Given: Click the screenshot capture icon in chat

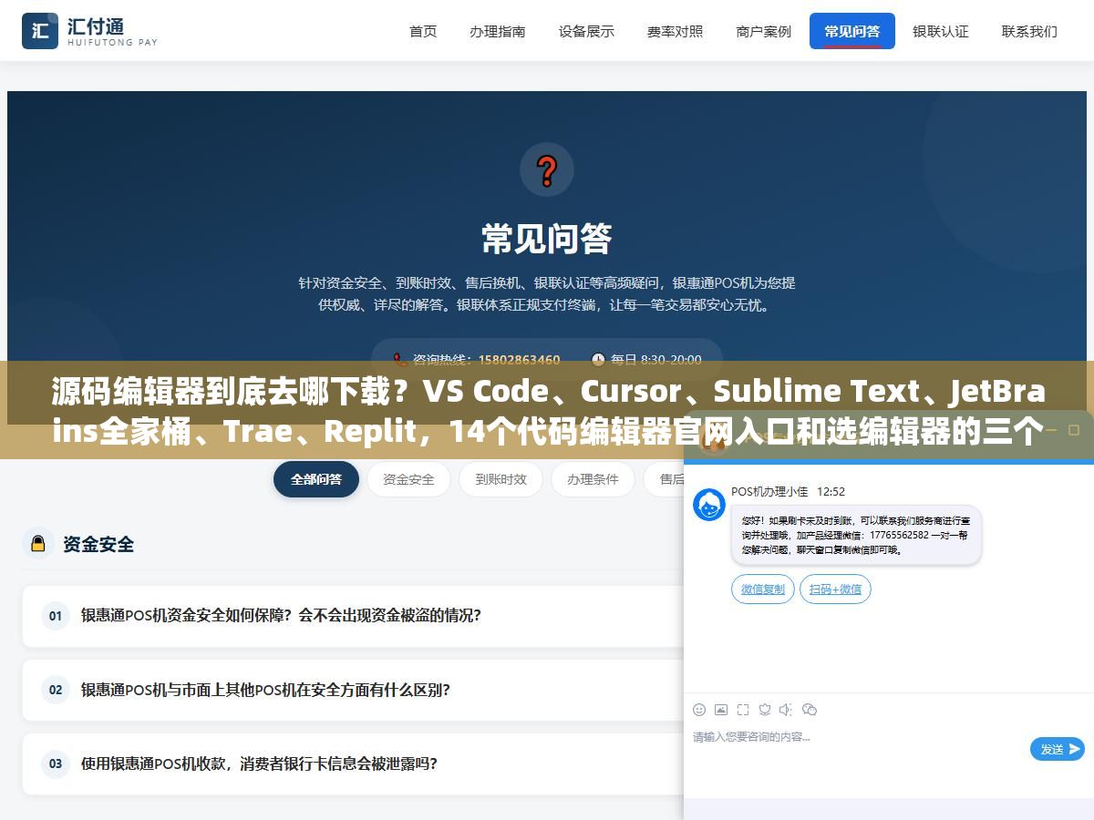Looking at the screenshot, I should pyautogui.click(x=743, y=710).
